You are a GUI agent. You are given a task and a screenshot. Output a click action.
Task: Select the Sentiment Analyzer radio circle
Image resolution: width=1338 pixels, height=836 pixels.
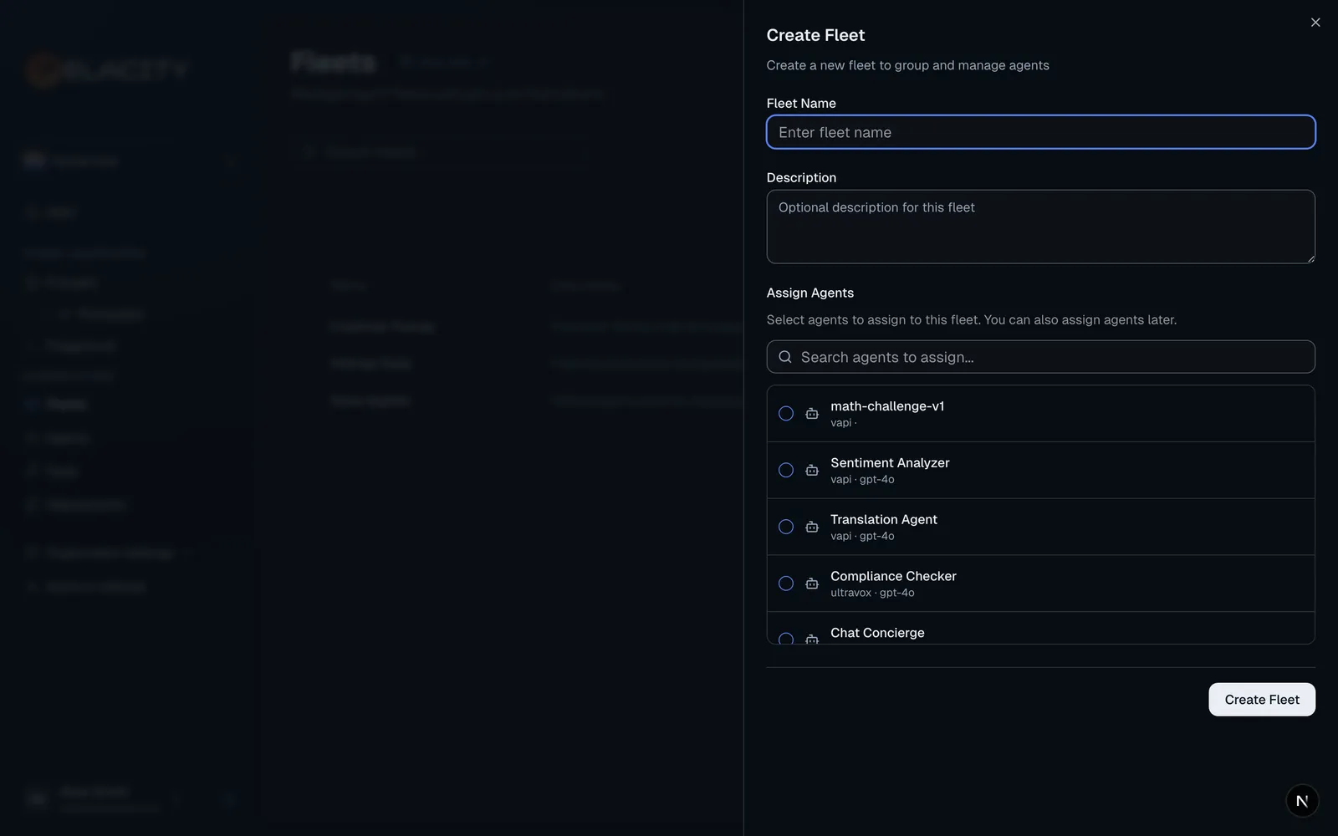click(x=786, y=471)
